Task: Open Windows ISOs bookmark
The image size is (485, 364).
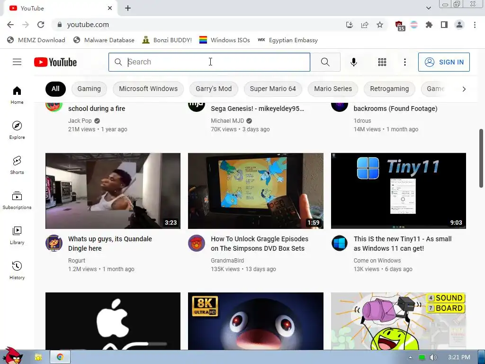Action: click(225, 40)
